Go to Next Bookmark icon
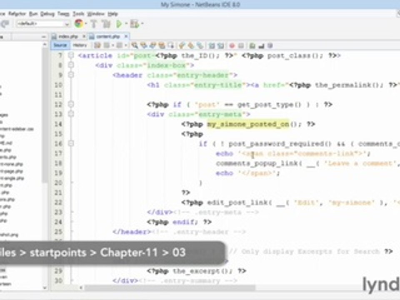Viewport: 400px width, 300px height. 191,46
